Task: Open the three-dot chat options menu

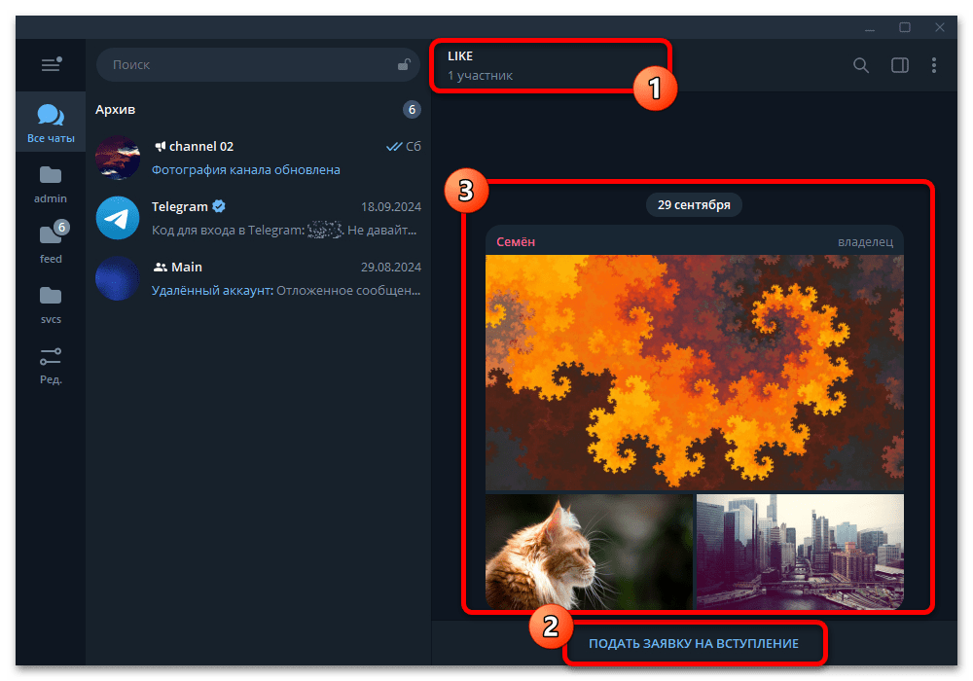Action: pyautogui.click(x=934, y=65)
